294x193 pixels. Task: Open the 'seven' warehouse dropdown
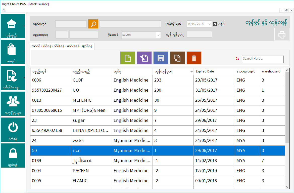(158, 35)
